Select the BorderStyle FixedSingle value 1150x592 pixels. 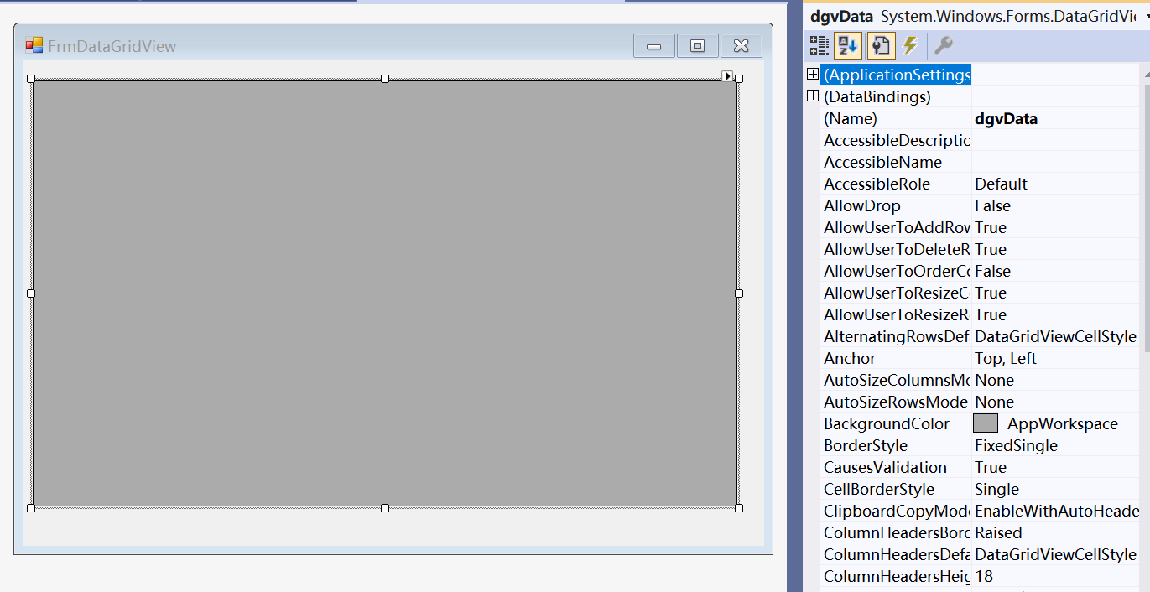pyautogui.click(x=1054, y=445)
